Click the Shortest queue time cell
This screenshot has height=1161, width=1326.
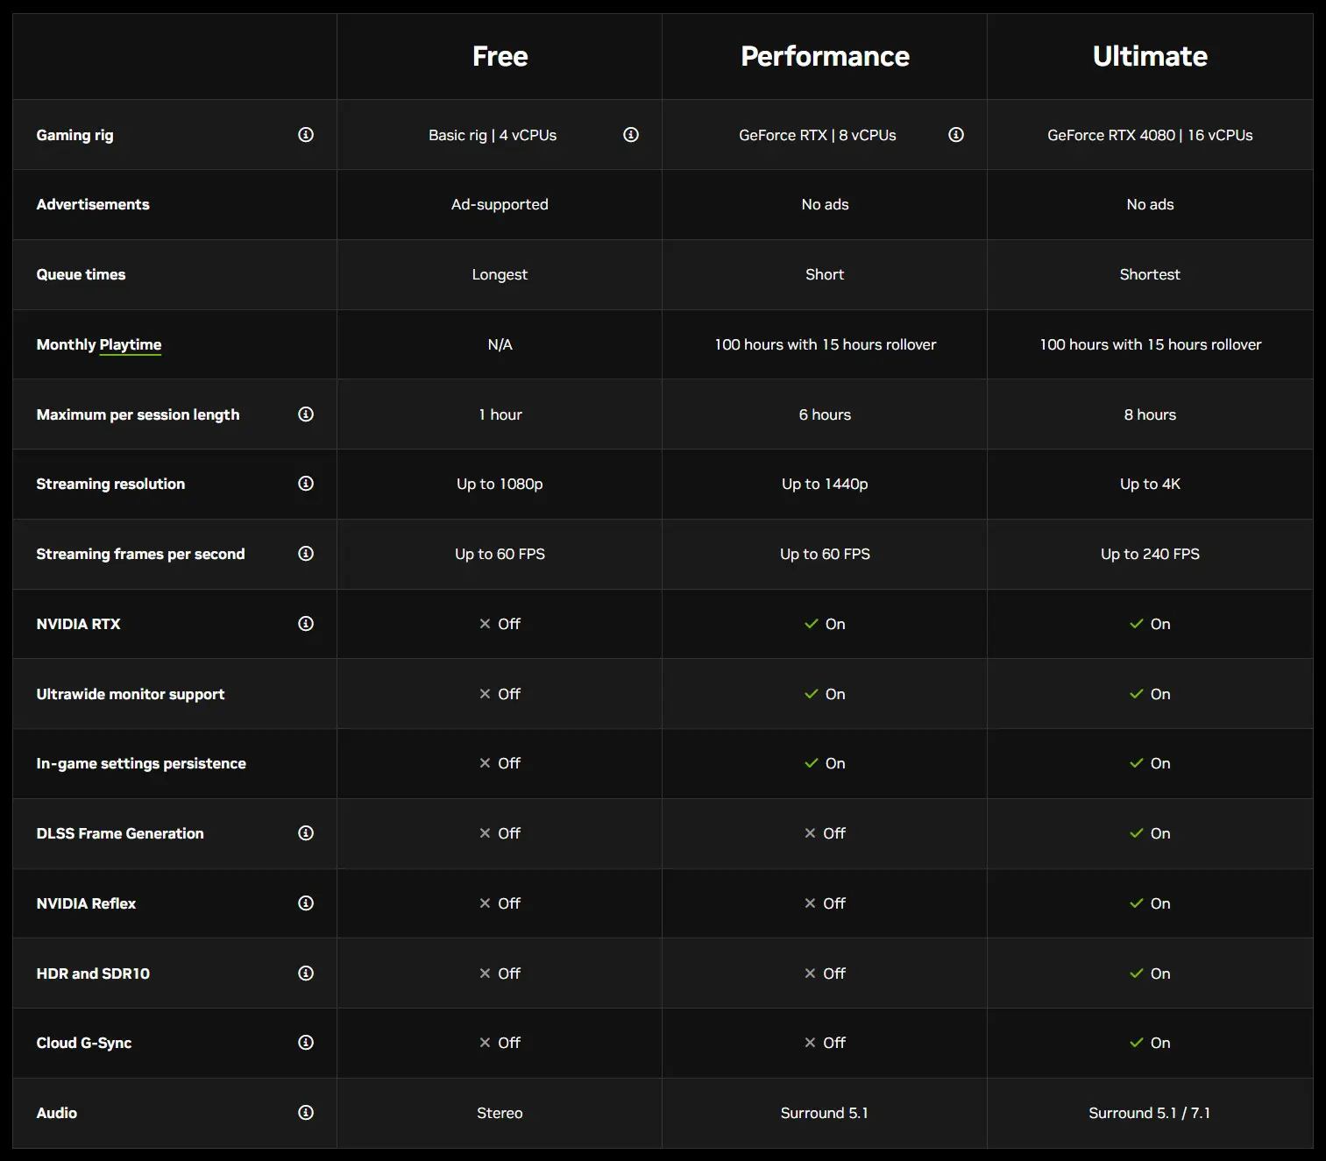point(1150,274)
